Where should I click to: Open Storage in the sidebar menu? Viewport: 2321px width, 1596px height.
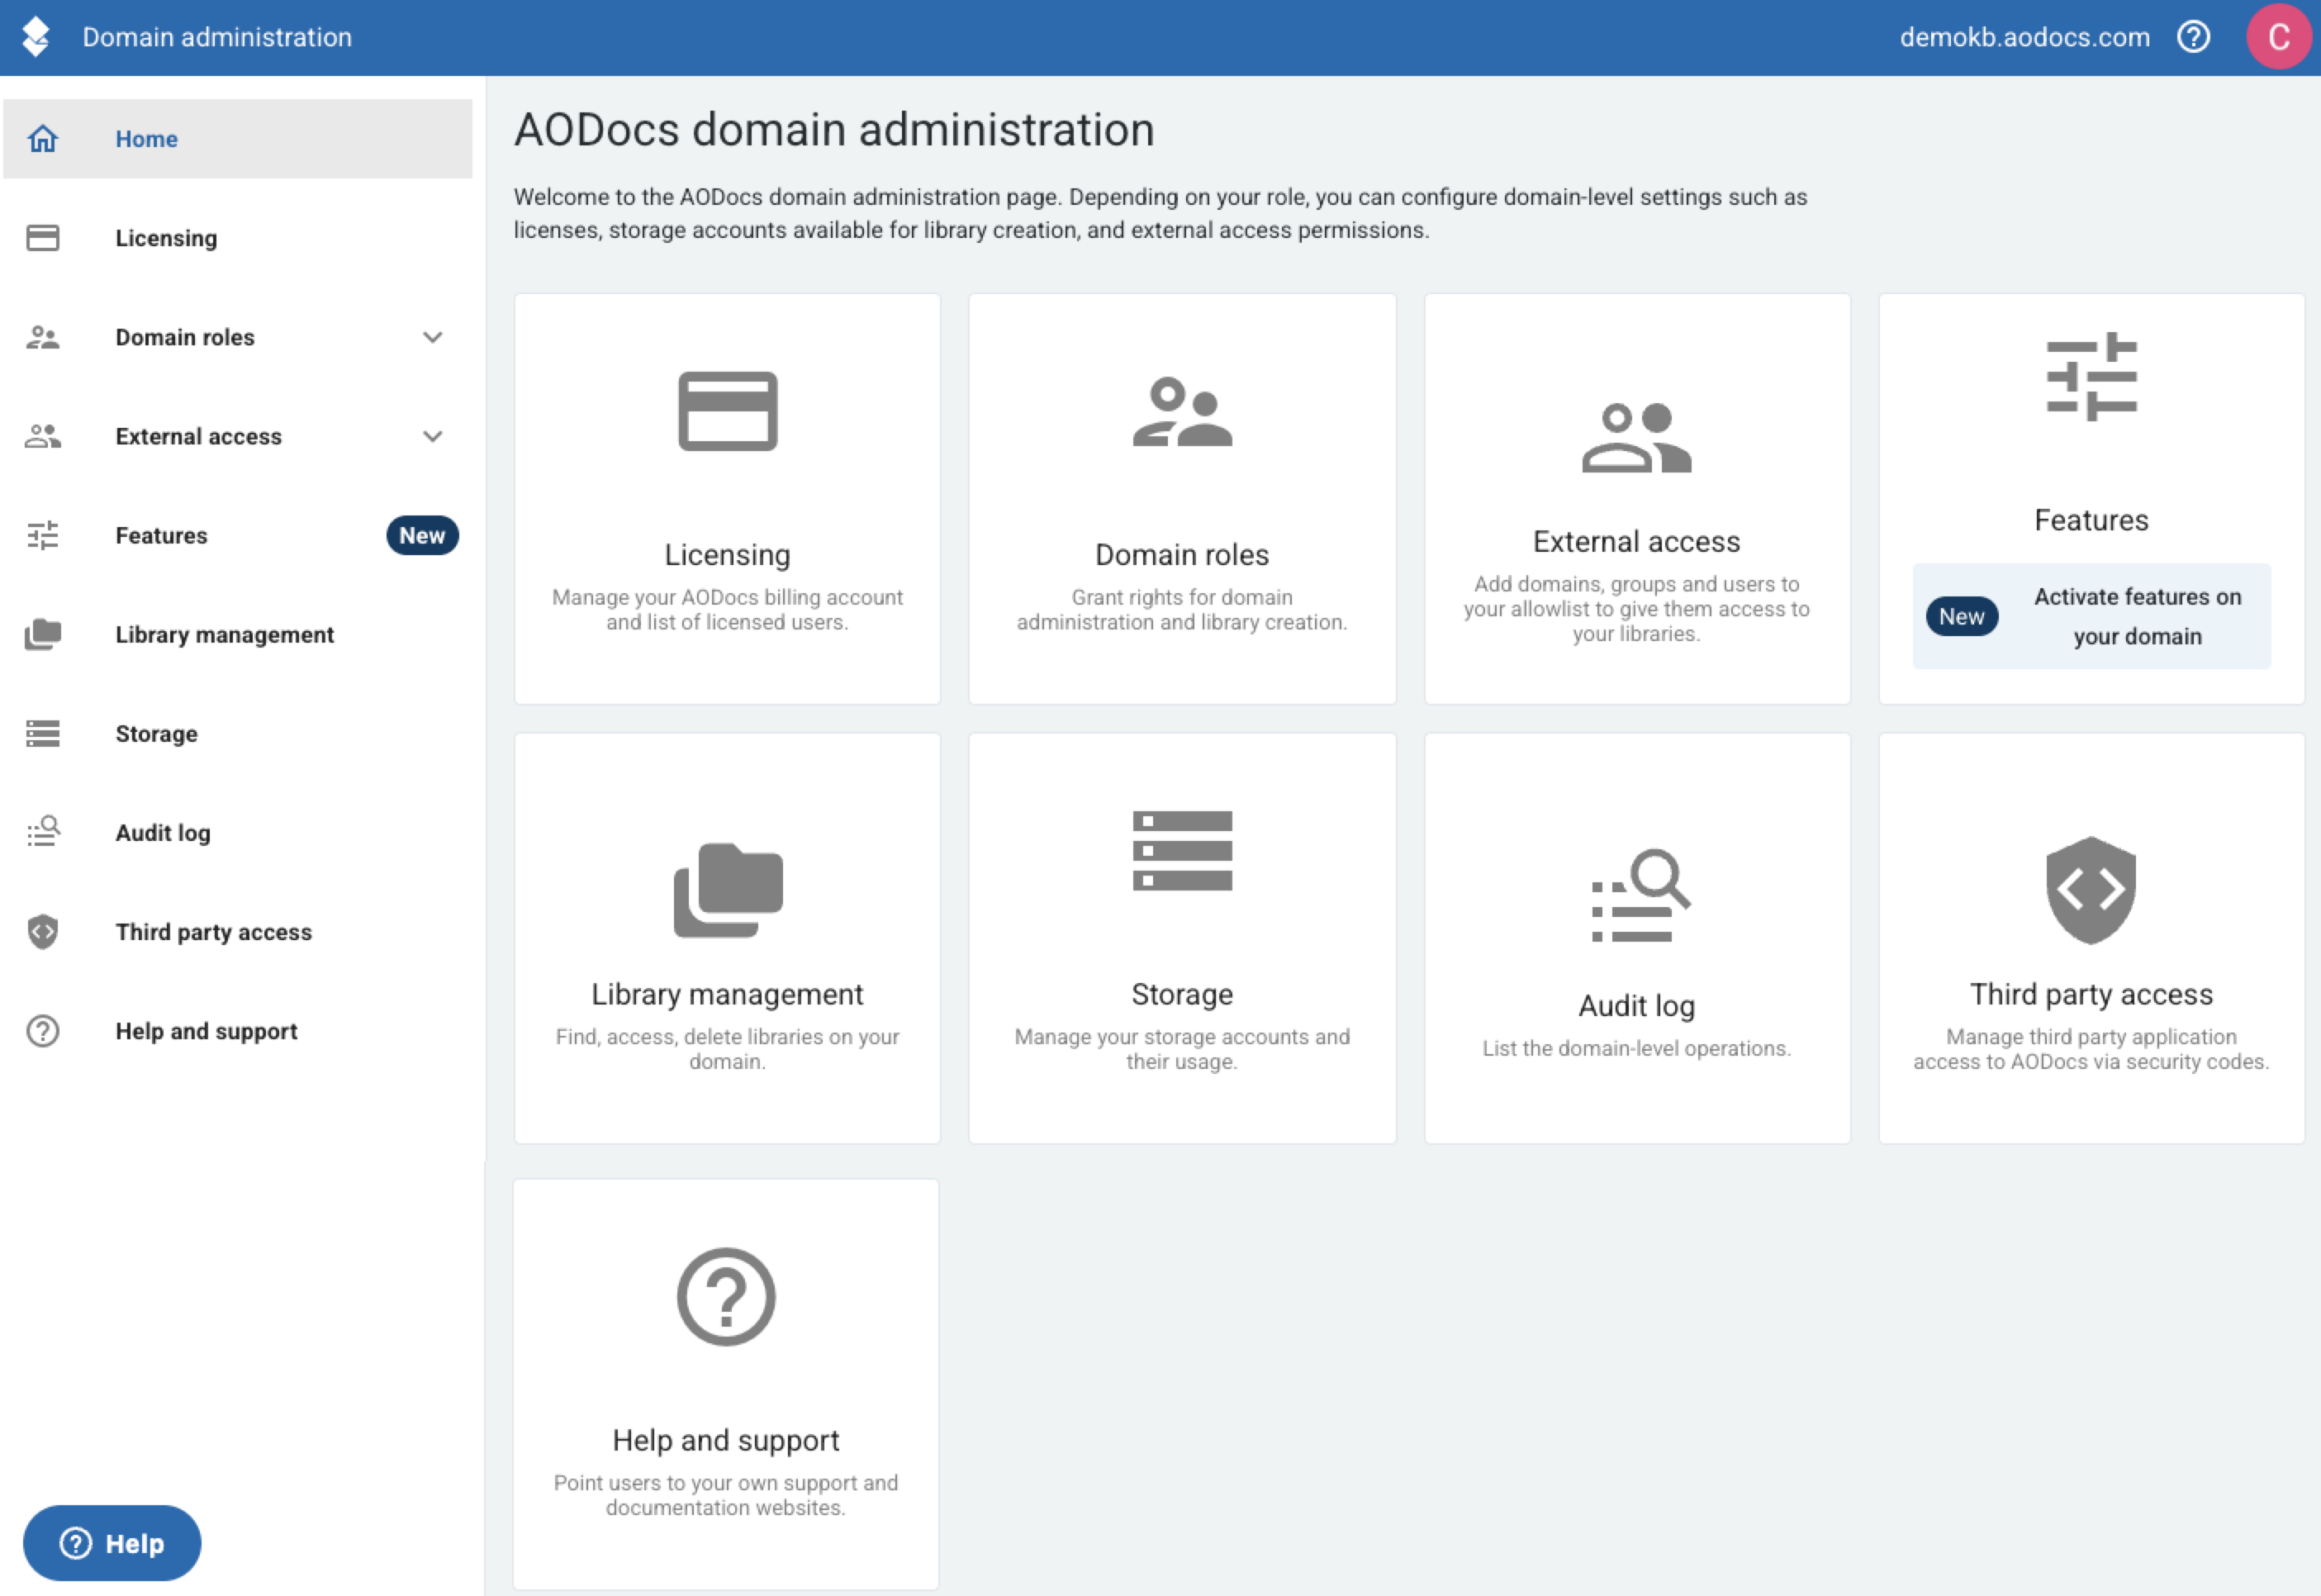tap(238, 733)
